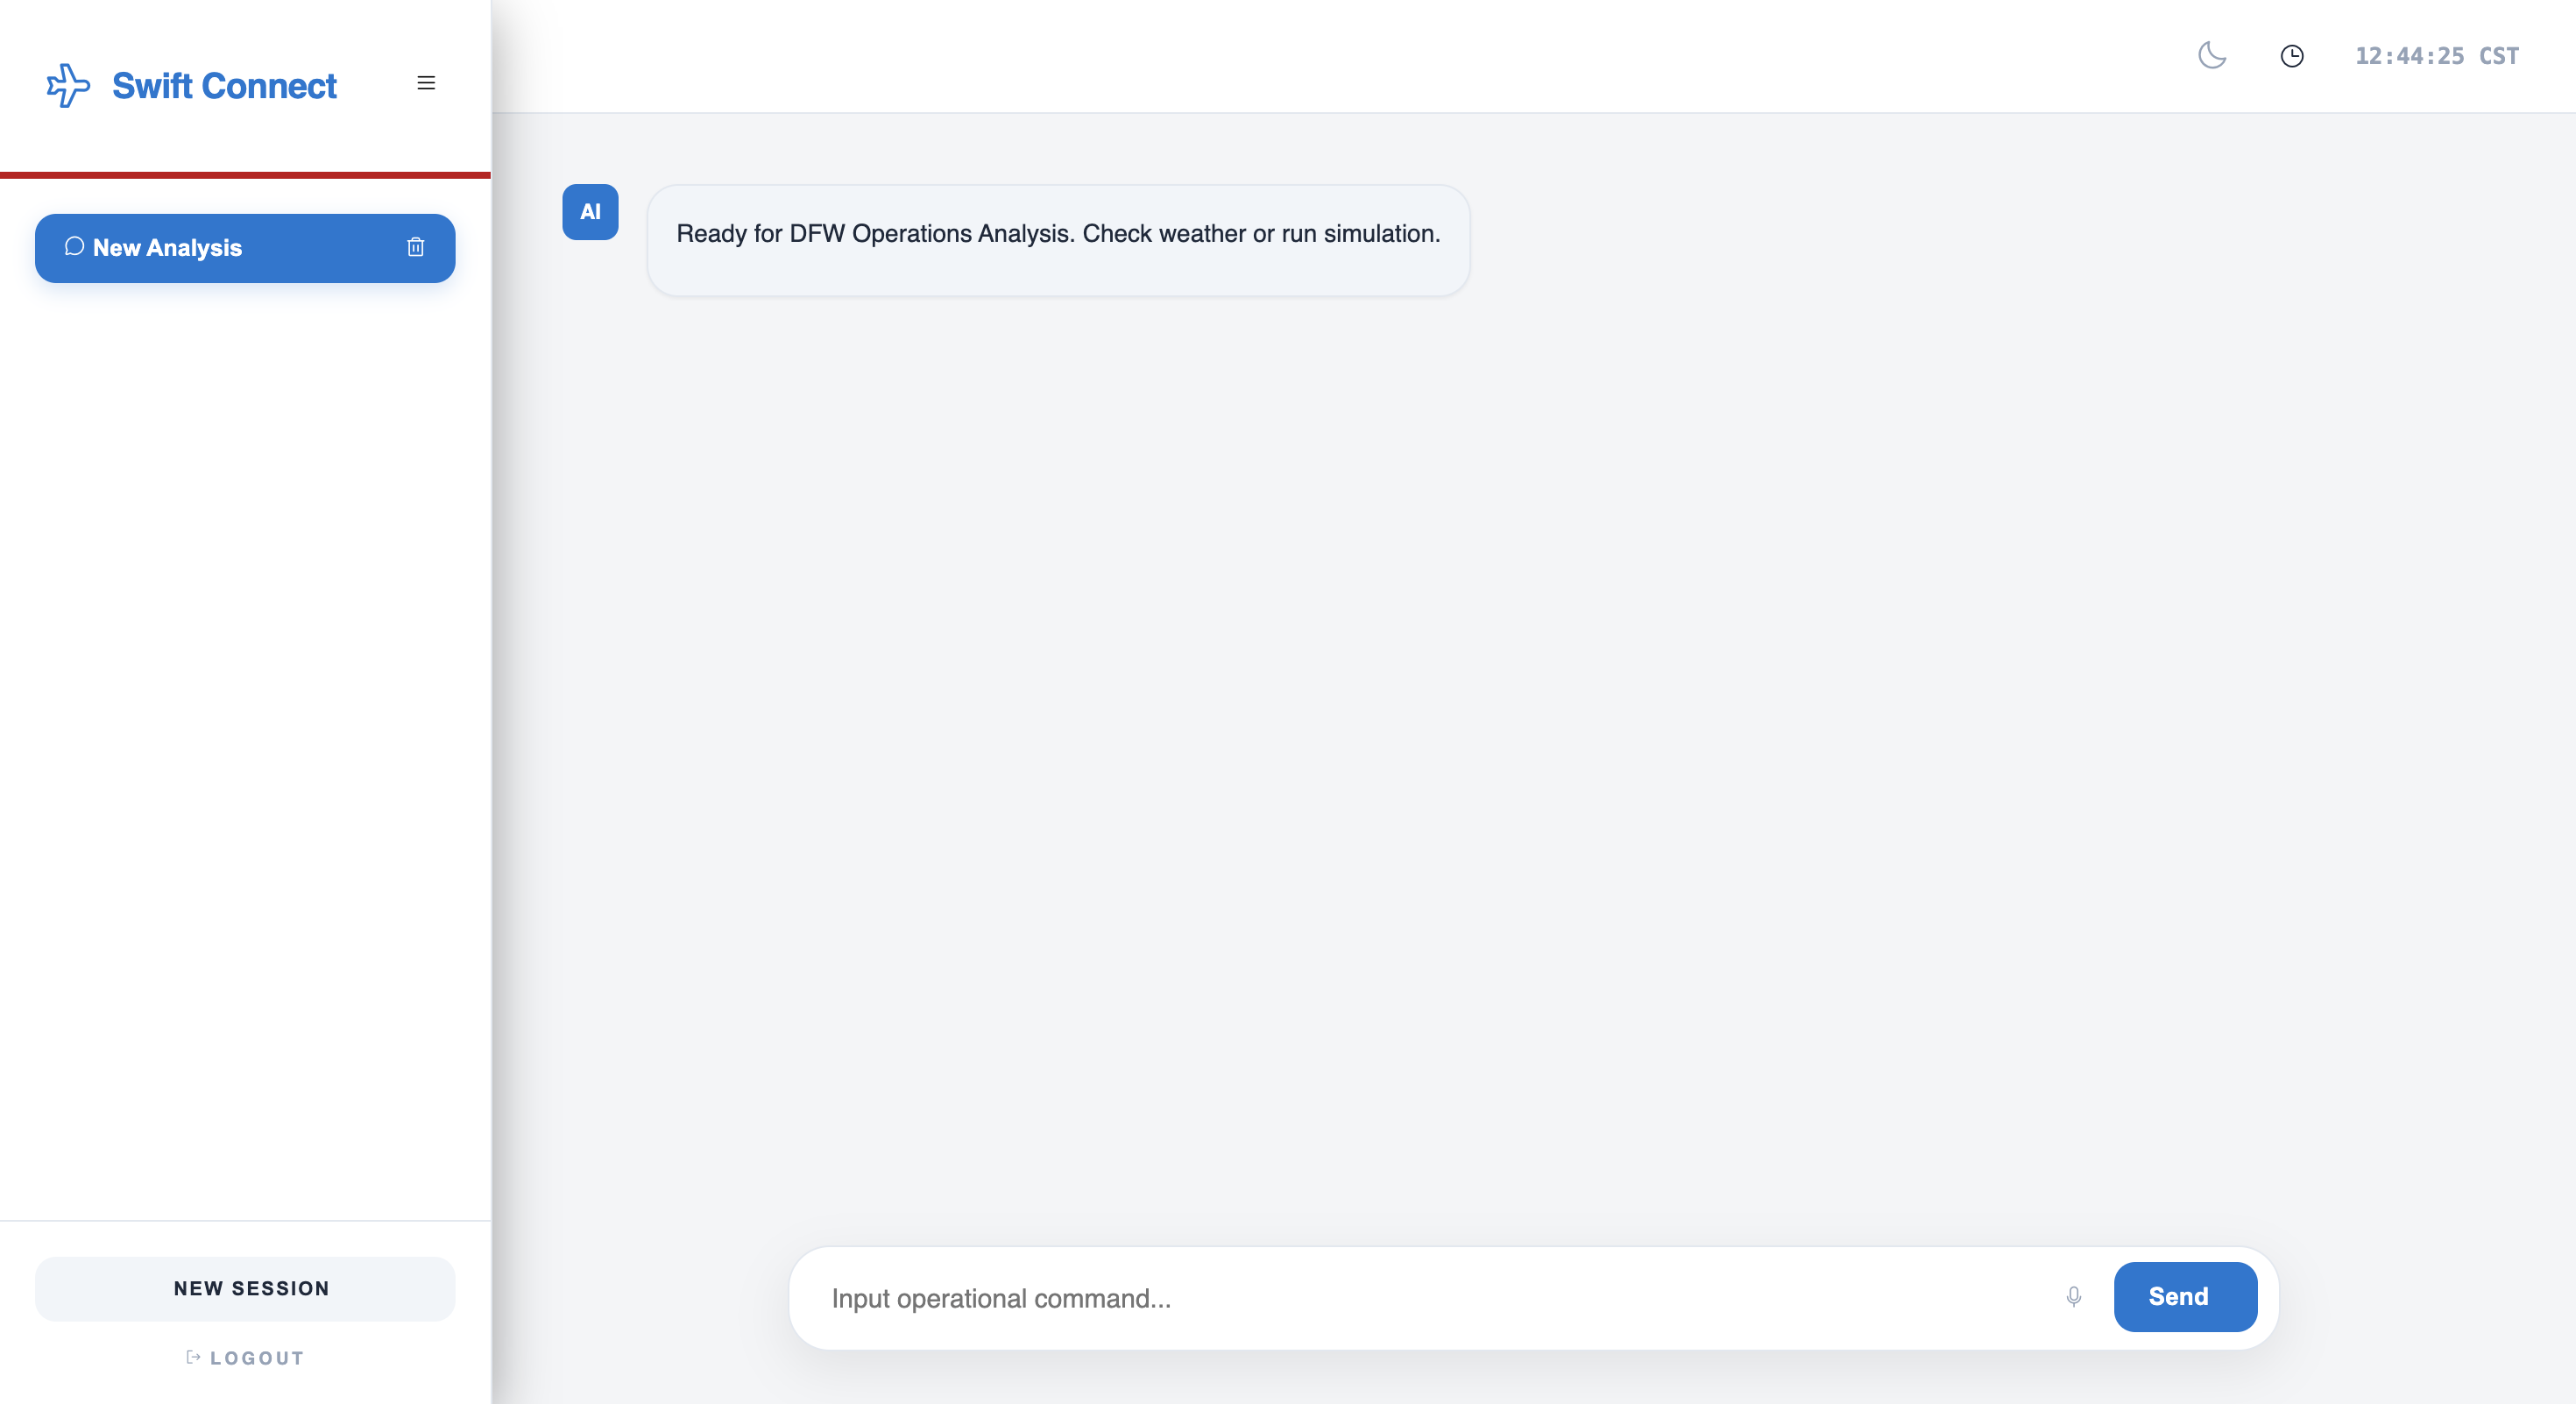Click the blue AI avatar badge
This screenshot has height=1404, width=2576.
[590, 212]
